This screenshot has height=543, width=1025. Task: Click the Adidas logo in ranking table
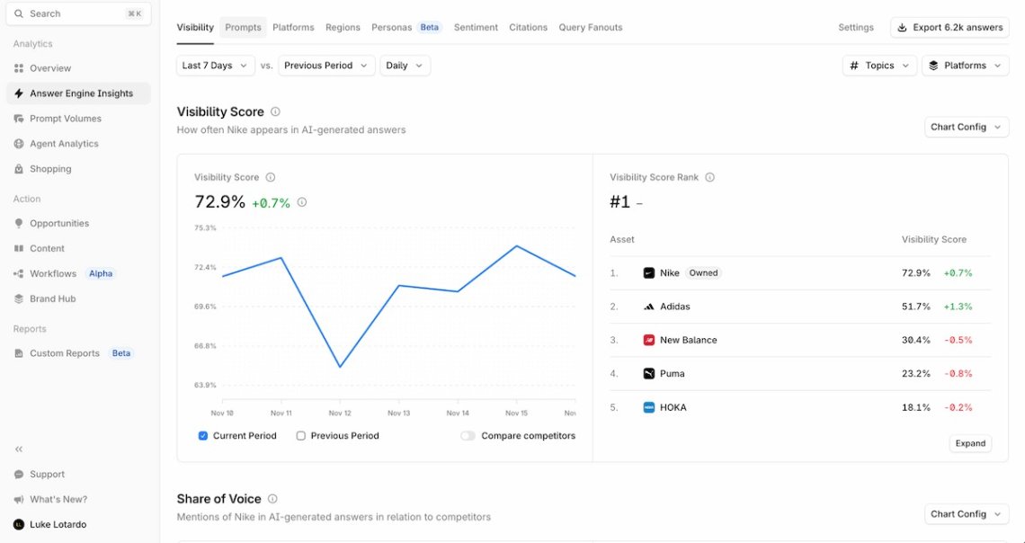(x=648, y=307)
